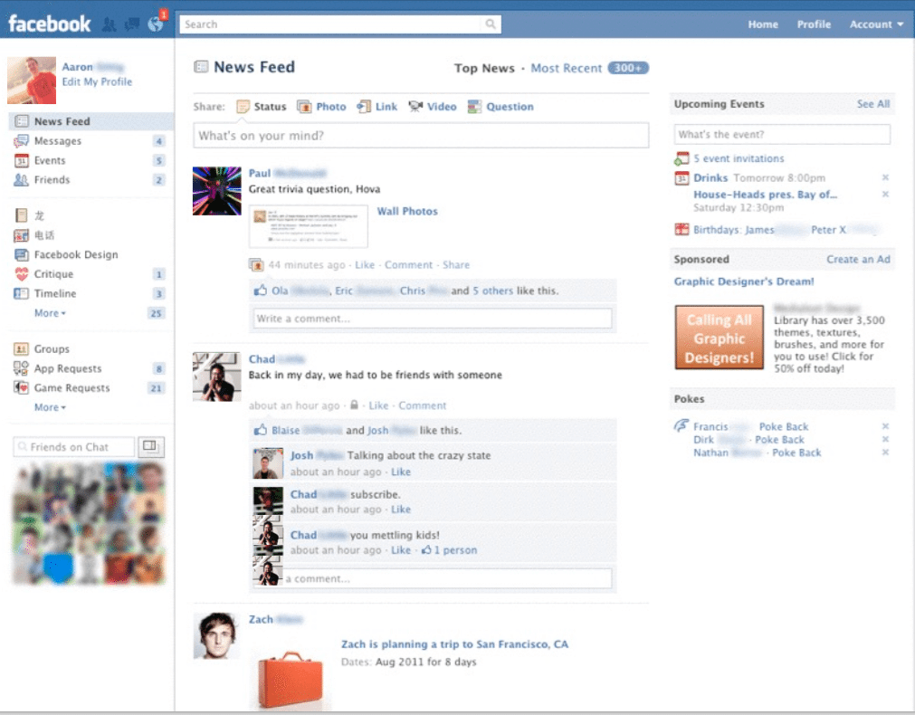Click Calling All Graphic Designers ad image

coord(719,338)
